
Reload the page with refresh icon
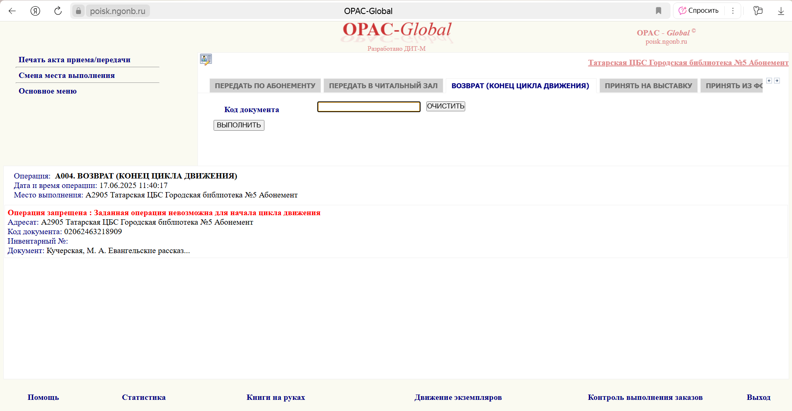click(x=58, y=11)
